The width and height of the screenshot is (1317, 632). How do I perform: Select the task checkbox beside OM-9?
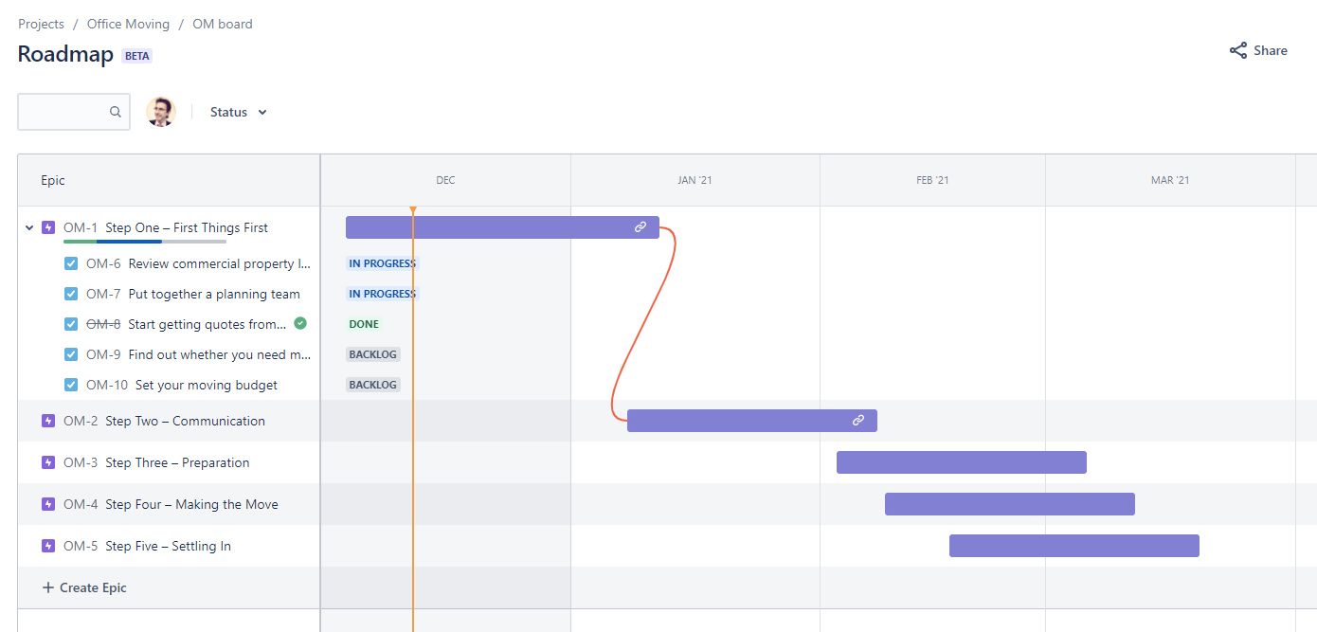click(x=70, y=353)
